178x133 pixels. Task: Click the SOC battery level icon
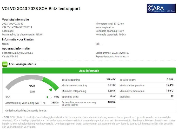49,97
